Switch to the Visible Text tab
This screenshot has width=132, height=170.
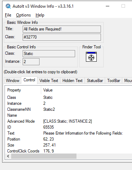[x=49, y=81]
